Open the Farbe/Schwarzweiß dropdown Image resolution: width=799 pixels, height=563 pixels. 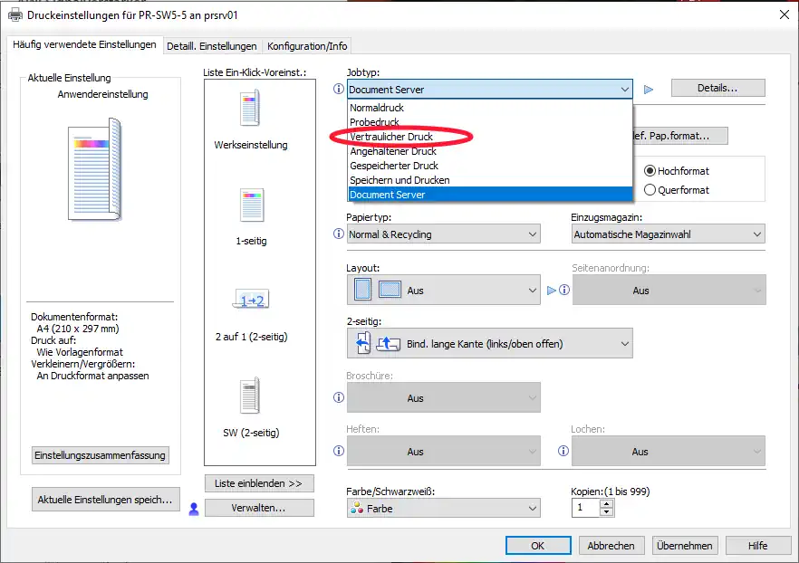click(x=443, y=509)
